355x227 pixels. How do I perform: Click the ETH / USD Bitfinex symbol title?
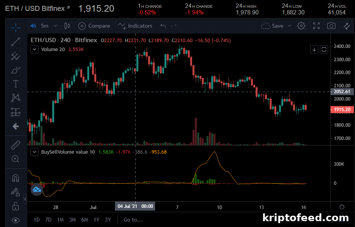coord(35,9)
